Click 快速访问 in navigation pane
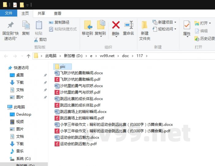215x166 pixels. coord(18,68)
